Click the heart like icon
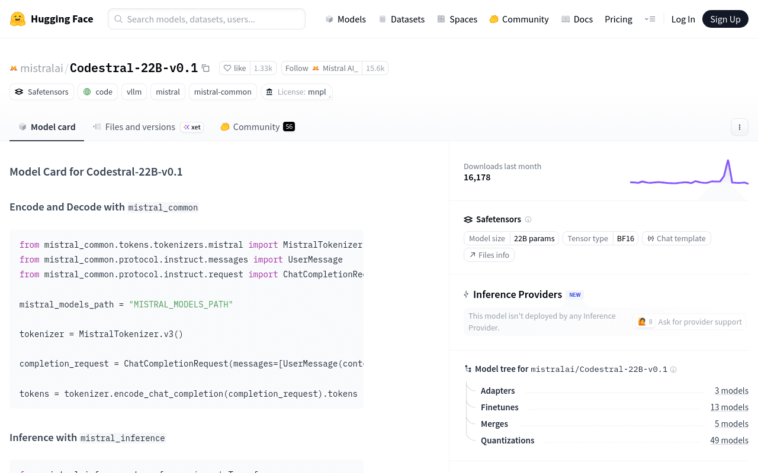Viewport: 758px width, 473px height. 227,68
